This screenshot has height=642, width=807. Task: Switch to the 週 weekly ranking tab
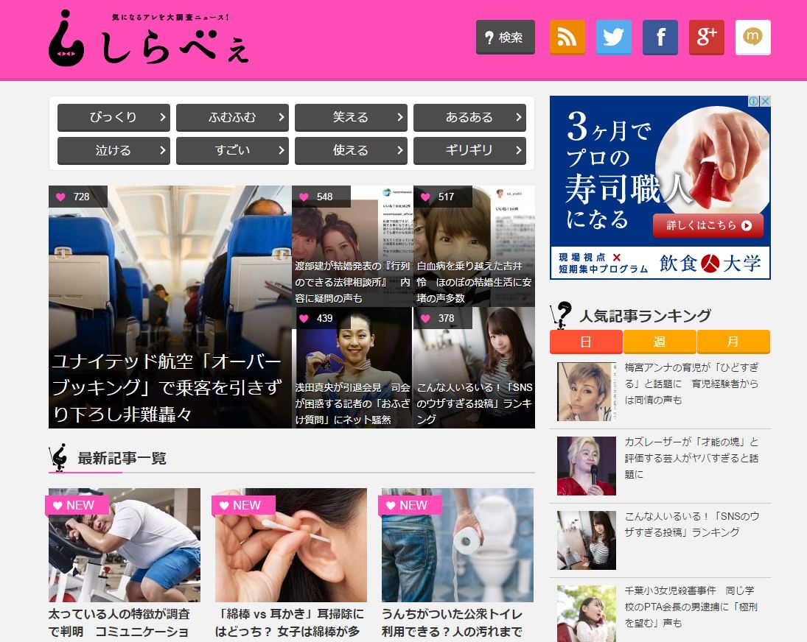coord(659,342)
